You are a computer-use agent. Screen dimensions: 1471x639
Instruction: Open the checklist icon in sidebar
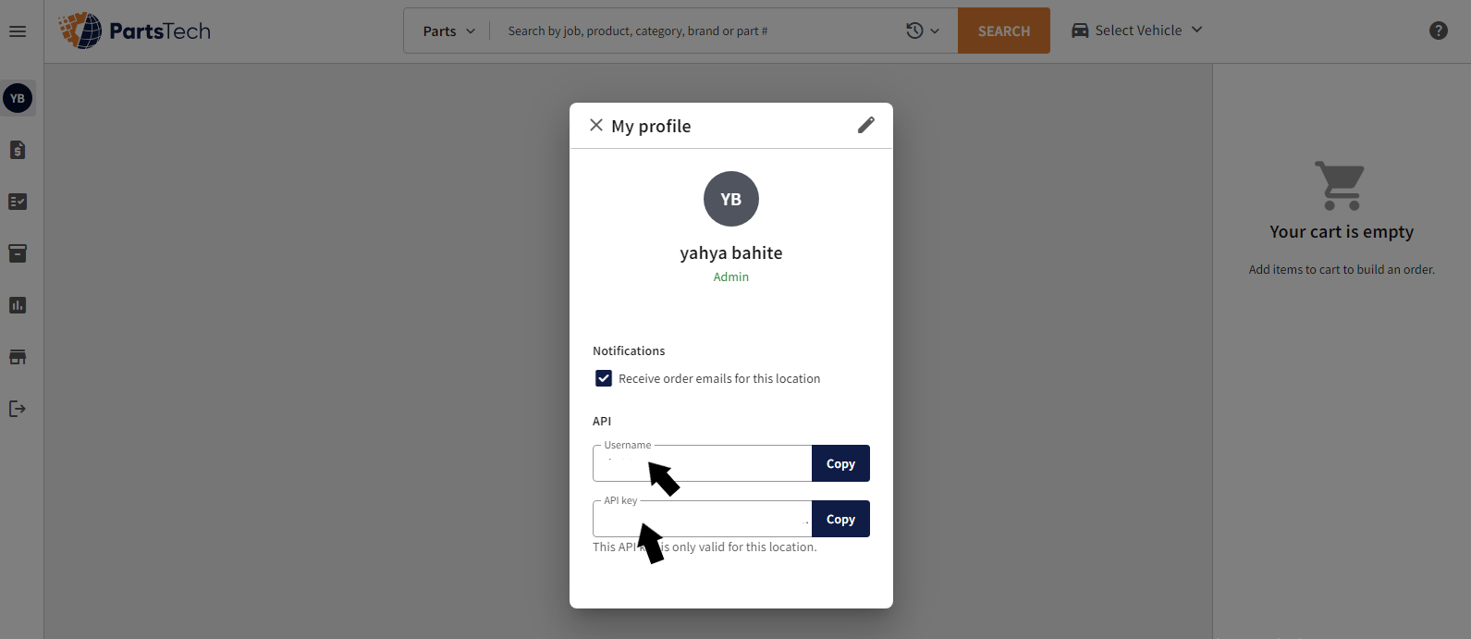coord(18,202)
